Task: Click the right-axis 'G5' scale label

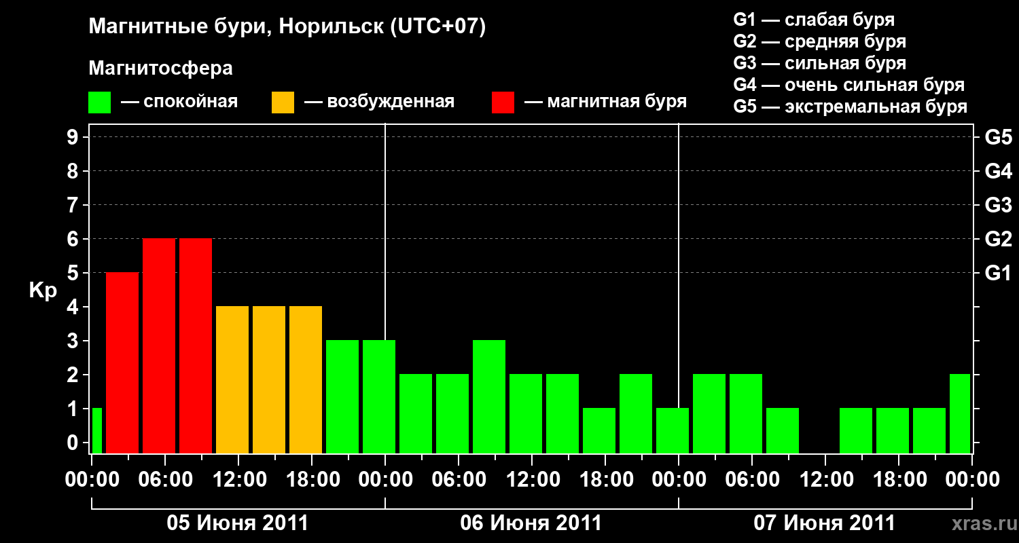Action: [x=999, y=138]
